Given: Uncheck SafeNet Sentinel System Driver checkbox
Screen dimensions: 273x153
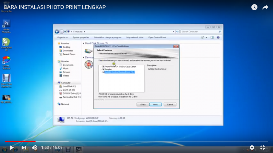Looking at the screenshot, I should [x=103, y=72].
